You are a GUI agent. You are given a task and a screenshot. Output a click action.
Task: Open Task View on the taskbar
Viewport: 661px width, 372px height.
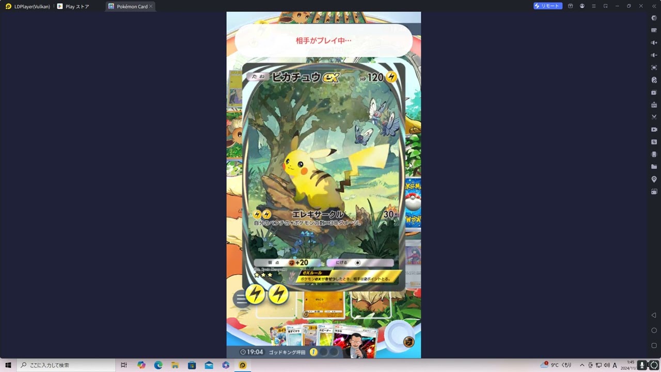(x=124, y=365)
